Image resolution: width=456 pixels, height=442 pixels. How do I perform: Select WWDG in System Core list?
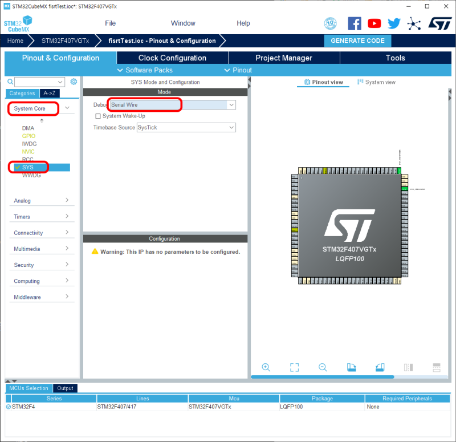(x=31, y=175)
